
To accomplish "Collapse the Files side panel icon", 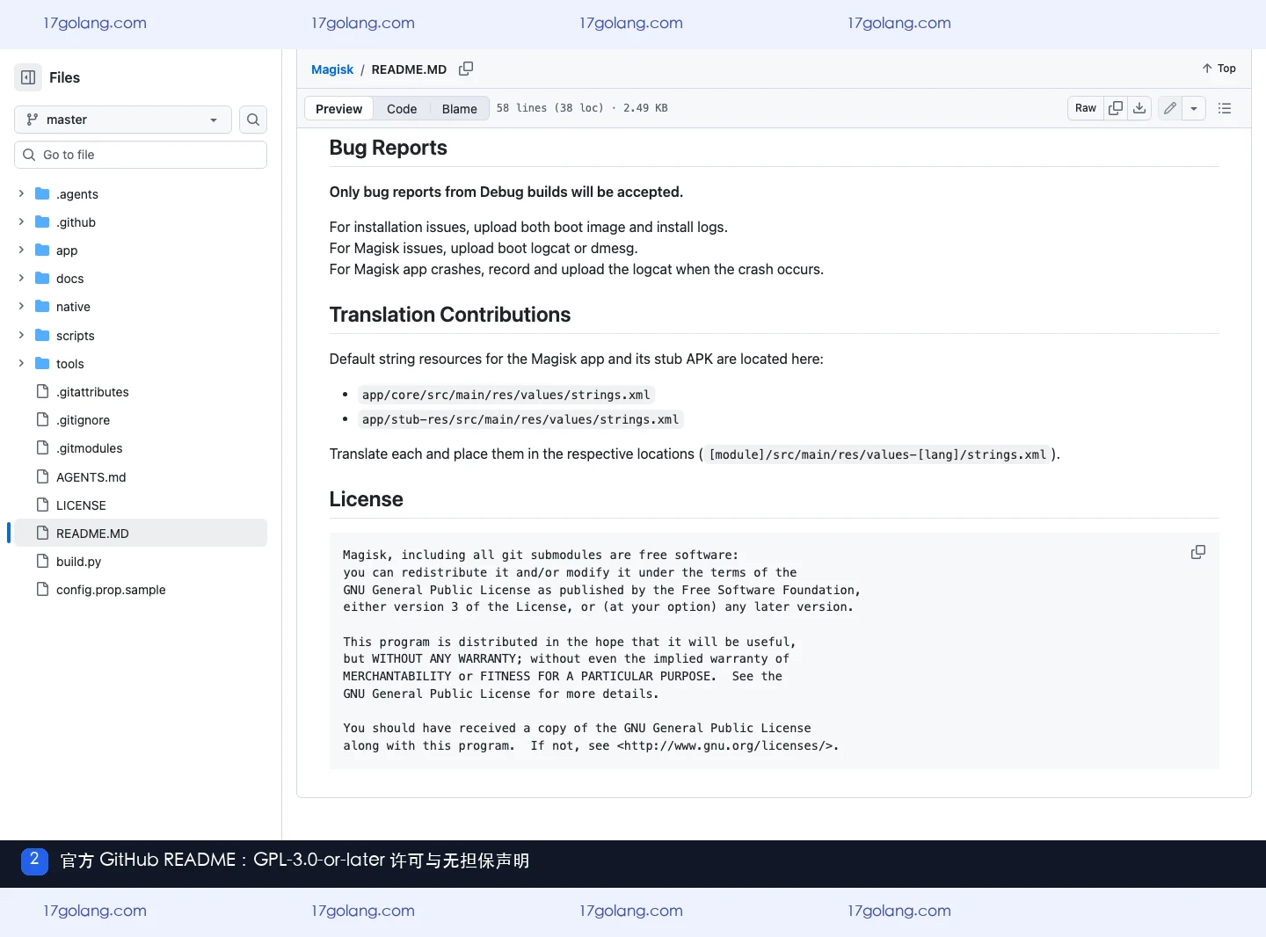I will click(x=28, y=77).
